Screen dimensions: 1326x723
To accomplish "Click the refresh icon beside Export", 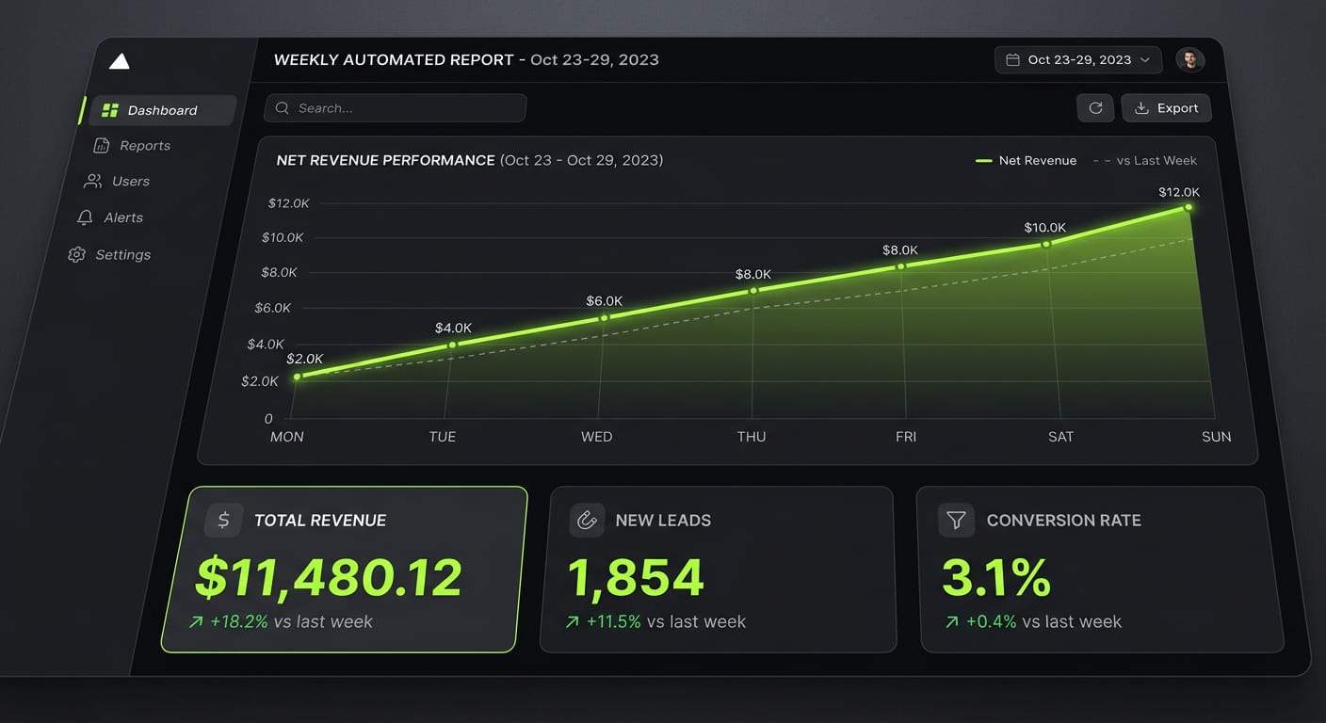I will coord(1095,107).
